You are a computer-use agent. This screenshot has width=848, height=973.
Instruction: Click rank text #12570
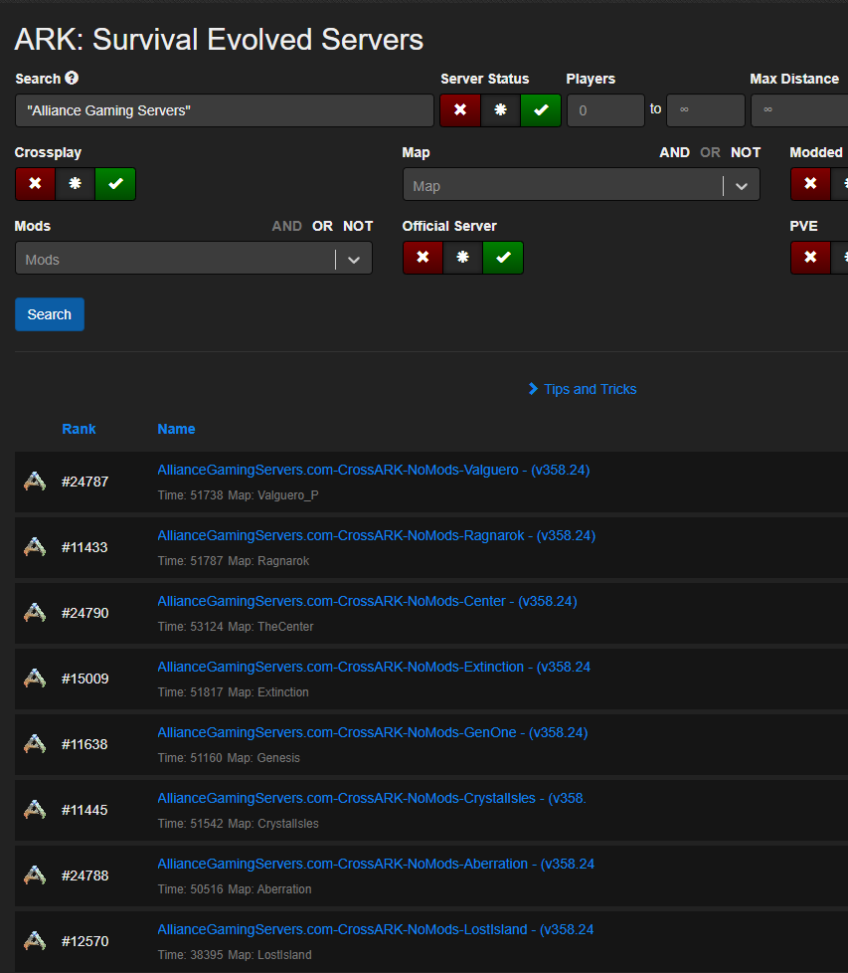[85, 941]
